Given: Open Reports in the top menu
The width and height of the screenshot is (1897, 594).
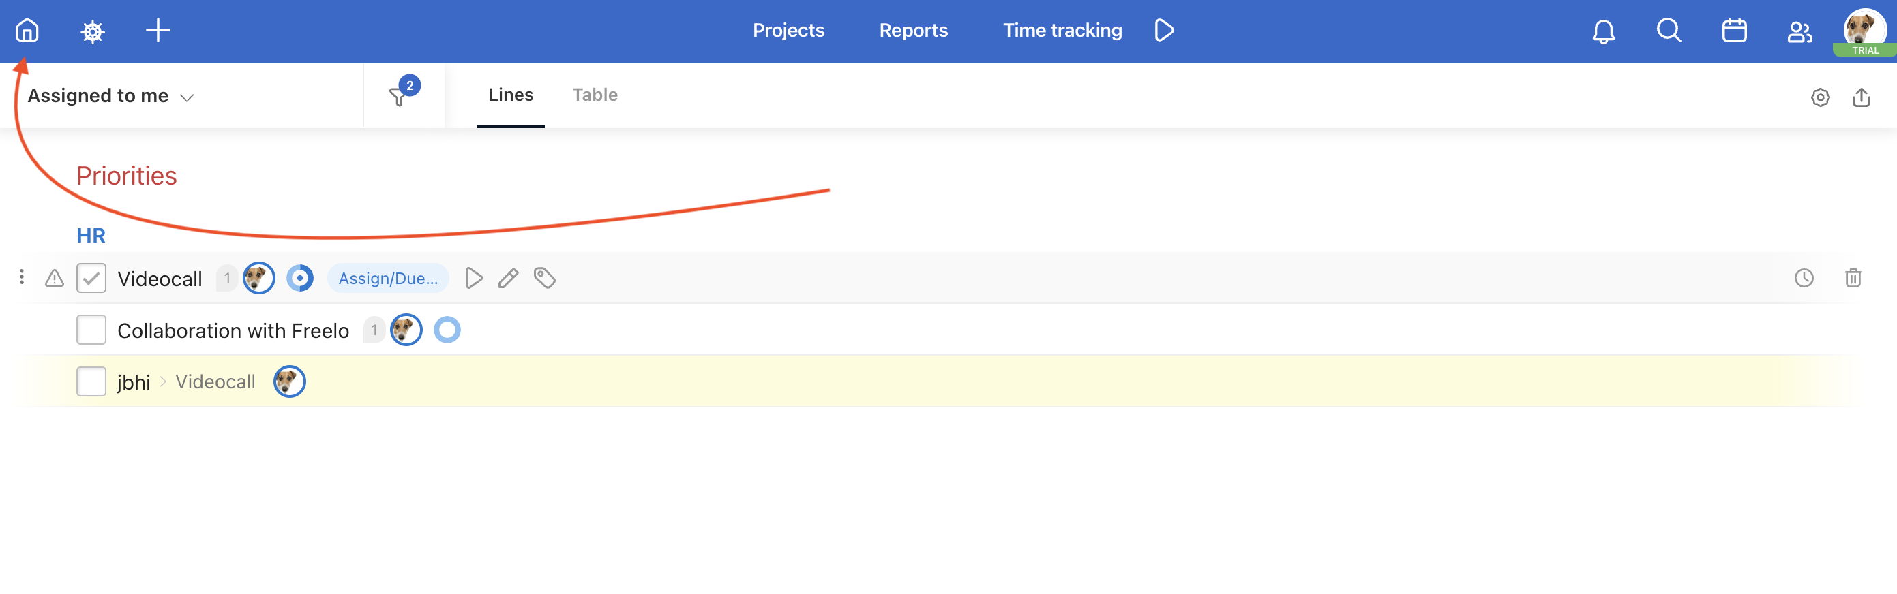Looking at the screenshot, I should point(913,30).
